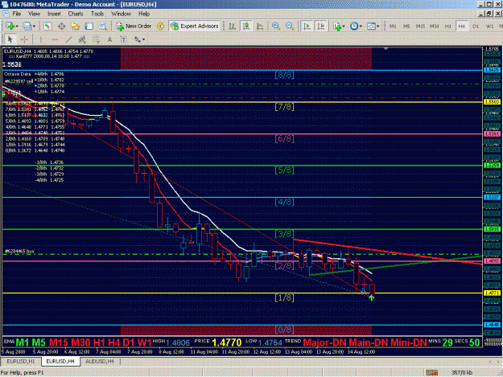The height and width of the screenshot is (377, 503).
Task: Open the chart window system menu icon
Action: click(6, 14)
